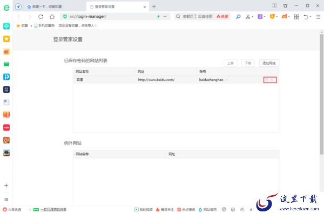Open the browser main menu
Viewport: 324px width, 213px height.
click(x=318, y=17)
